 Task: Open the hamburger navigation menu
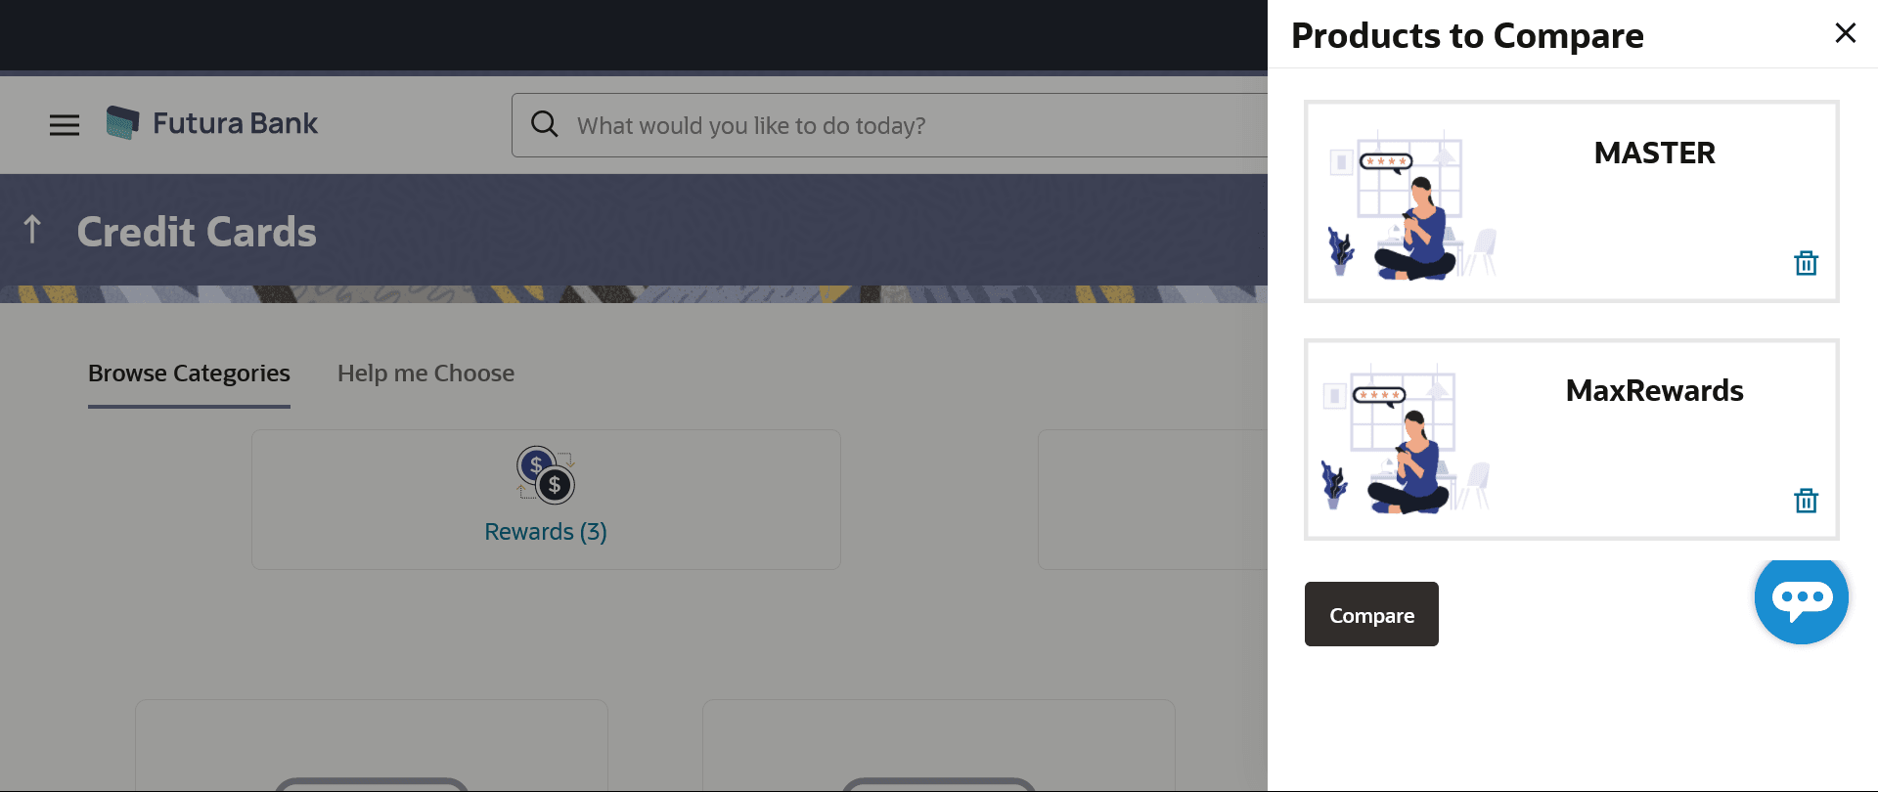click(x=65, y=125)
